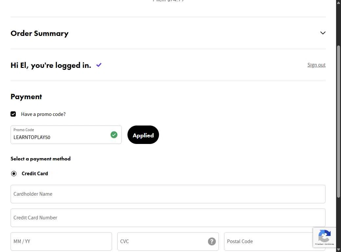Click the 'Select a payment method' text
Screen dimensions: 341x252
click(40, 159)
